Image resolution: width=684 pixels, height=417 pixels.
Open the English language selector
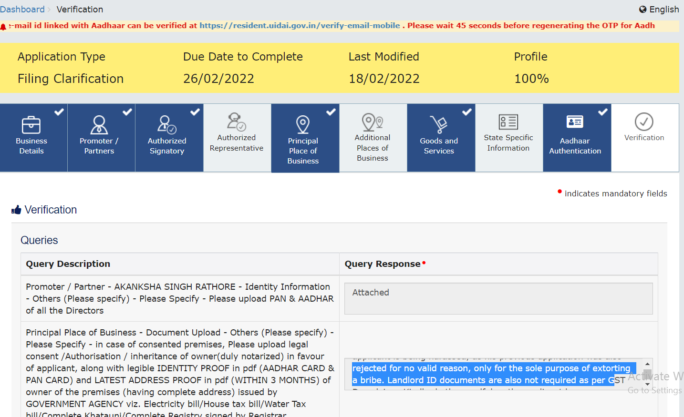(659, 10)
